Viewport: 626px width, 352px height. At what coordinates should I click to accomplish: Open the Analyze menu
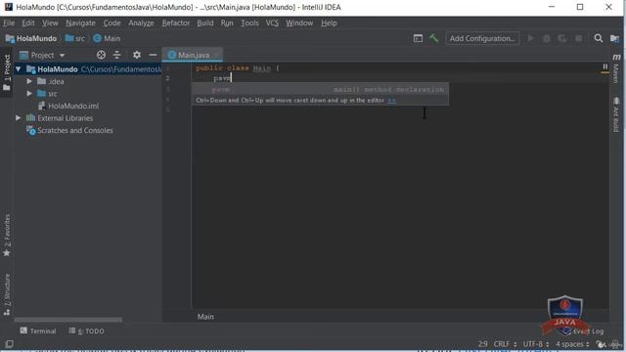141,22
